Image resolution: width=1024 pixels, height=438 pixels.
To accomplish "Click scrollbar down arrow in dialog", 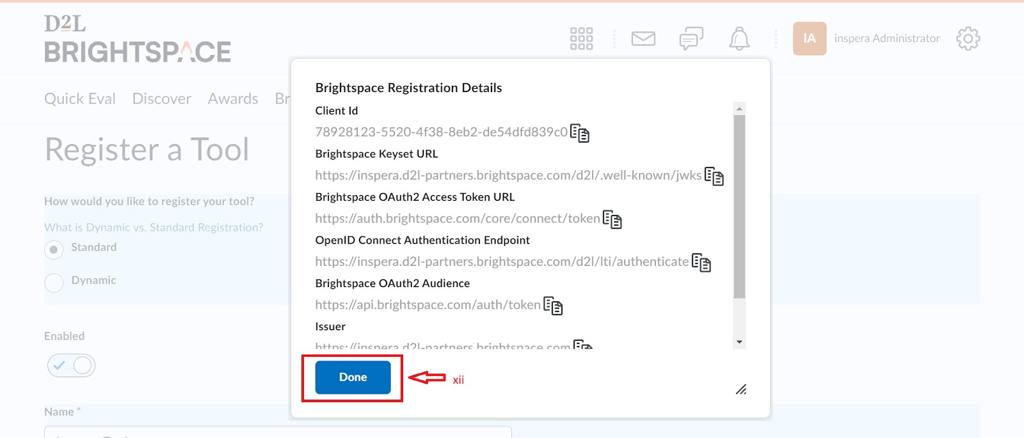I will tap(739, 342).
